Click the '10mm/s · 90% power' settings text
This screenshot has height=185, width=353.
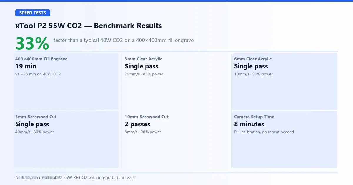click(253, 74)
